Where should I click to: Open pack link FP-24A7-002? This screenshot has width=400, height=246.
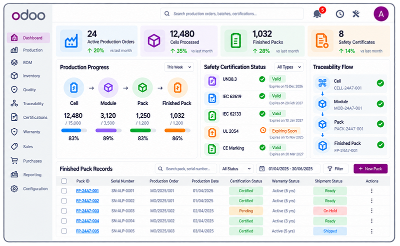click(87, 201)
